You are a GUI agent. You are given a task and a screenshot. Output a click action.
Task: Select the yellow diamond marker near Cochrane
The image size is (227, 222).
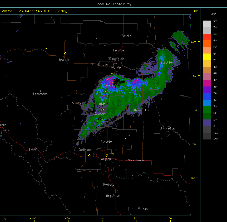pyautogui.click(x=90, y=156)
